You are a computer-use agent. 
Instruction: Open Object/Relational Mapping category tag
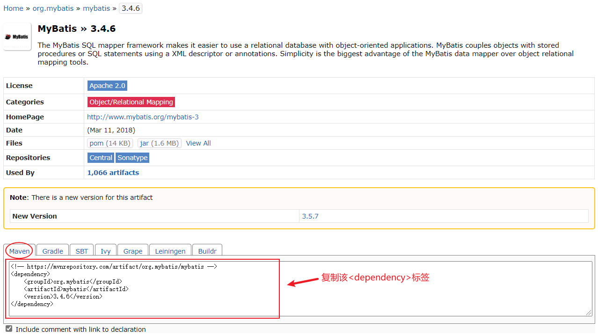click(131, 102)
